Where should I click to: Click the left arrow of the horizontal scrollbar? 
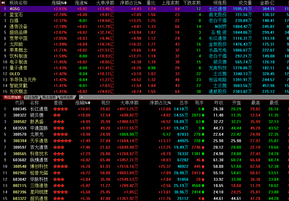(81, 97)
